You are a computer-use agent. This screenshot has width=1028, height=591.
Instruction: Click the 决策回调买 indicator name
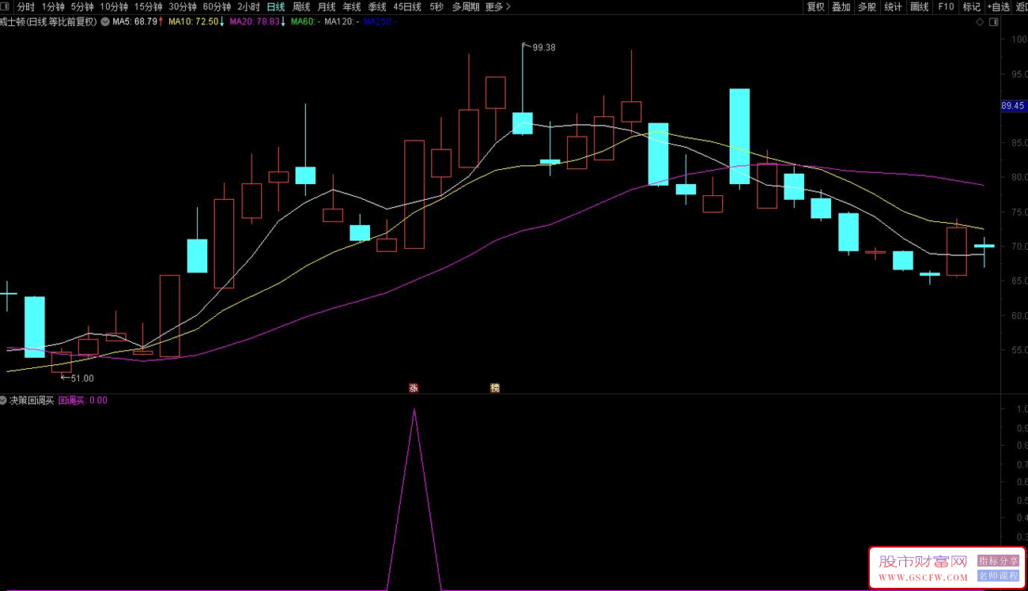32,401
